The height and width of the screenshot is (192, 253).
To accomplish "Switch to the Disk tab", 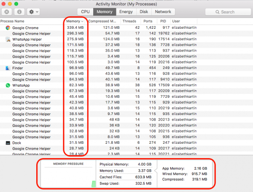I will click(144, 12).
